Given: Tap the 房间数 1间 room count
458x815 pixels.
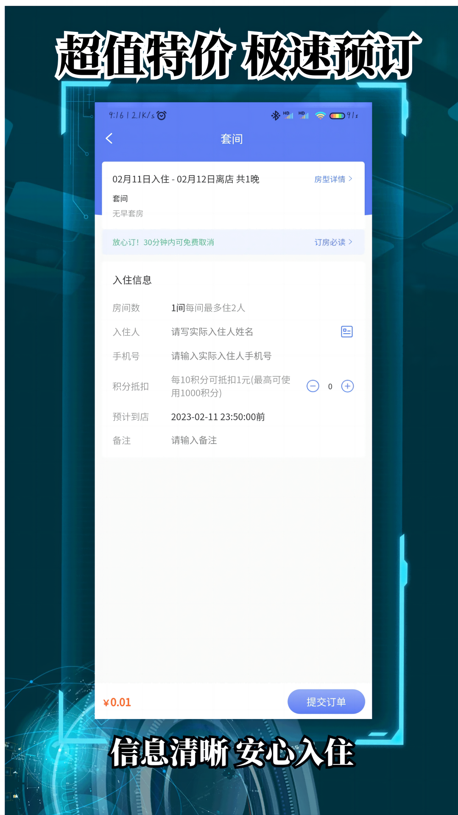Looking at the screenshot, I should tap(178, 308).
